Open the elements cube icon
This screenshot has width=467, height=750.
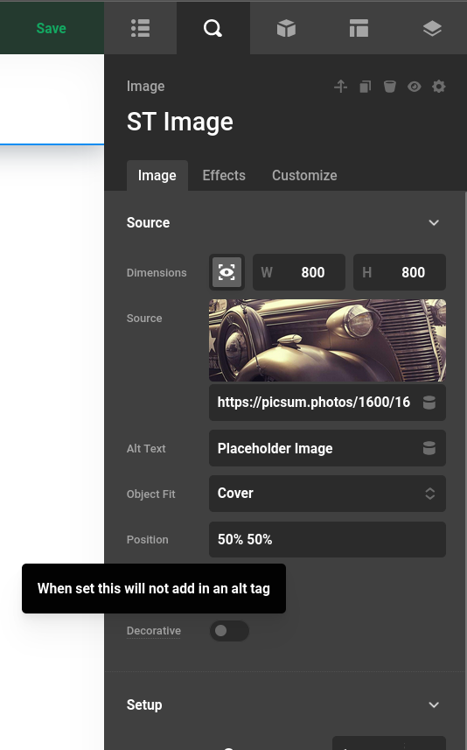(286, 28)
